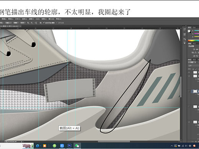Switch to the 调整 adjustments tab
This screenshot has height=149, width=199.
point(189,44)
